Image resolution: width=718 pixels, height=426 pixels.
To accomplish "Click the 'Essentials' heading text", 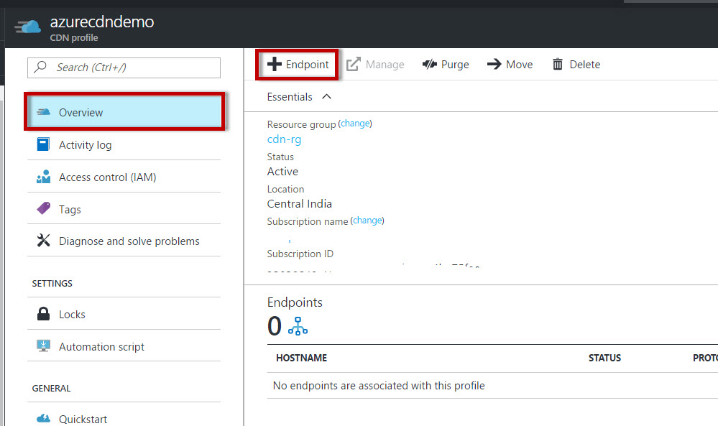I will [x=290, y=97].
